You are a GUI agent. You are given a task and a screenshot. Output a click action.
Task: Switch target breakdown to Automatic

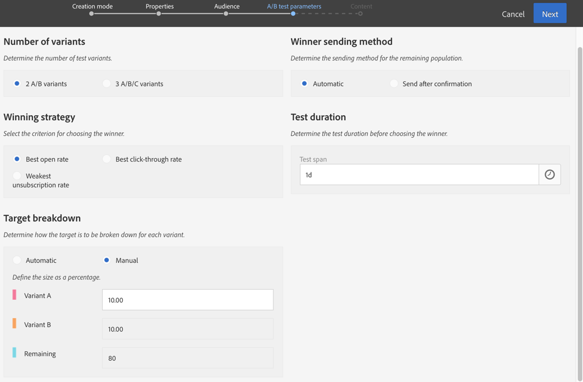17,261
